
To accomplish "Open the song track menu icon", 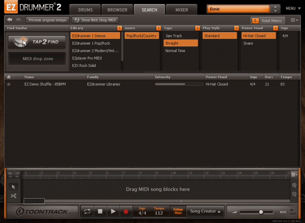I will [294, 175].
